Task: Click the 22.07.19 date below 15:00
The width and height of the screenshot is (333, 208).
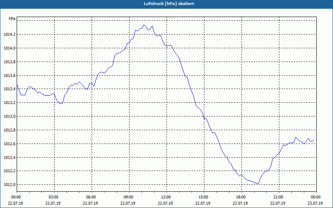Action: pyautogui.click(x=203, y=203)
